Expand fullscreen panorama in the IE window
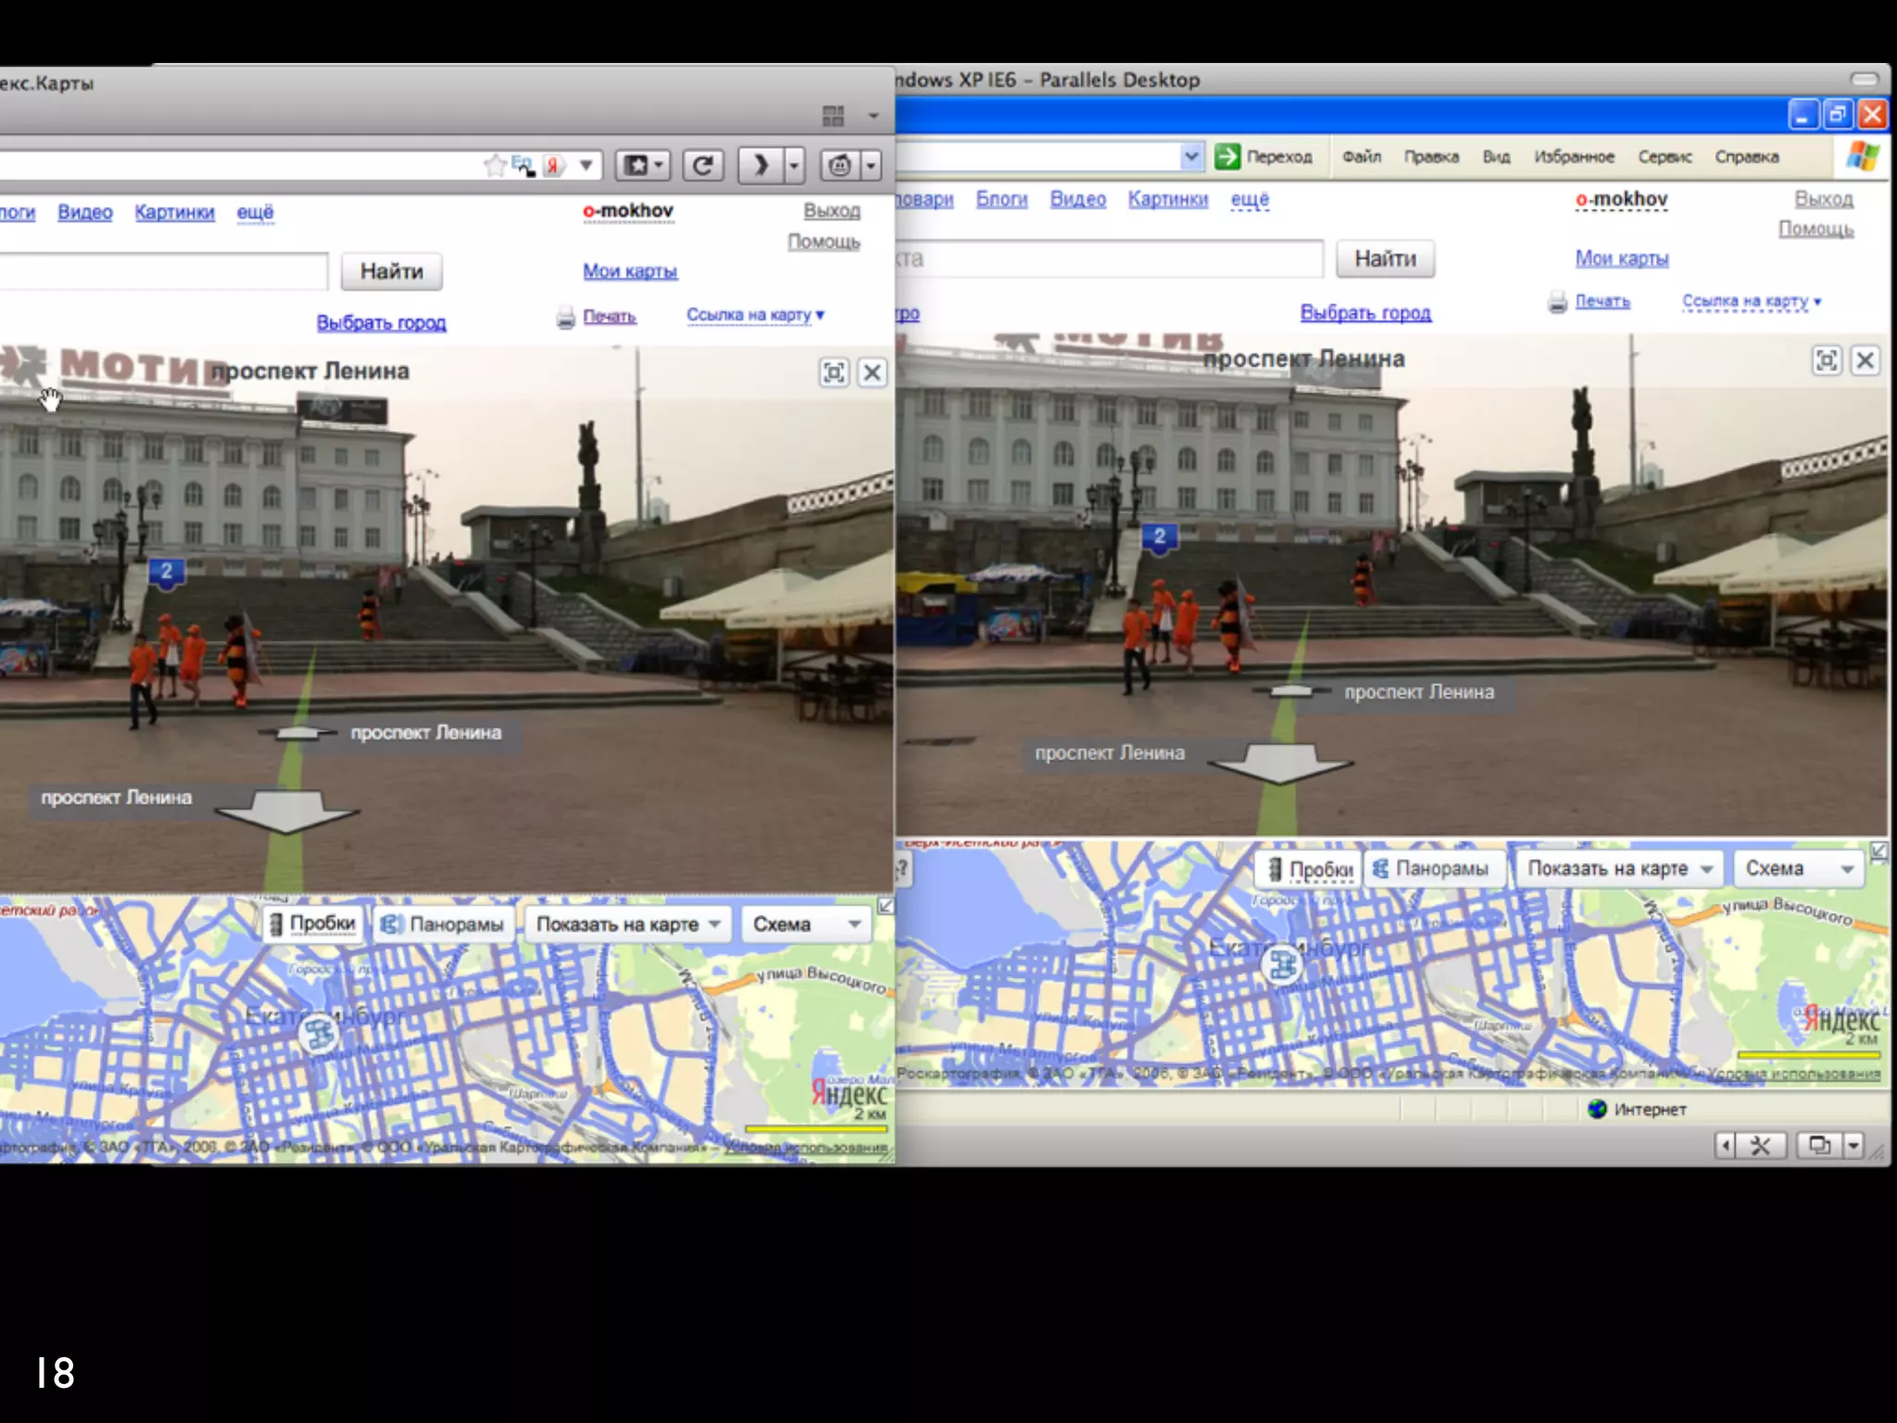The image size is (1897, 1423). tap(1827, 360)
